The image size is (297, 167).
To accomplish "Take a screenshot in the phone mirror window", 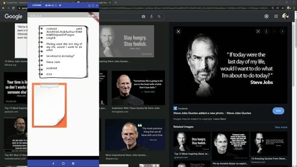I will coord(46,6).
